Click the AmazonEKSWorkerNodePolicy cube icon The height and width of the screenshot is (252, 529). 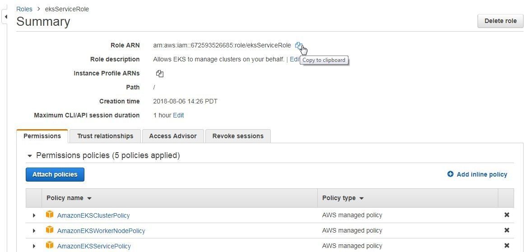50,230
